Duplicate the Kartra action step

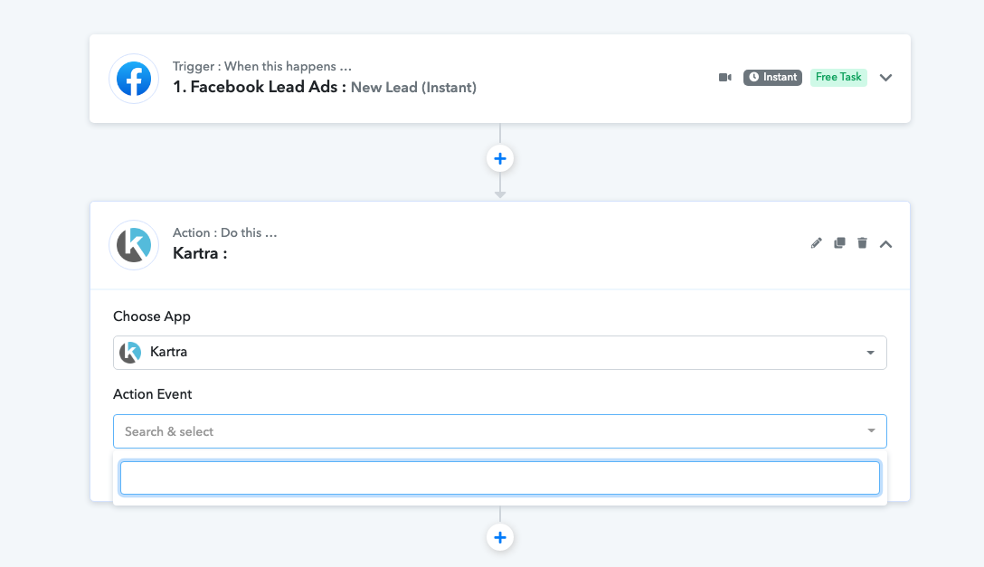tap(839, 243)
